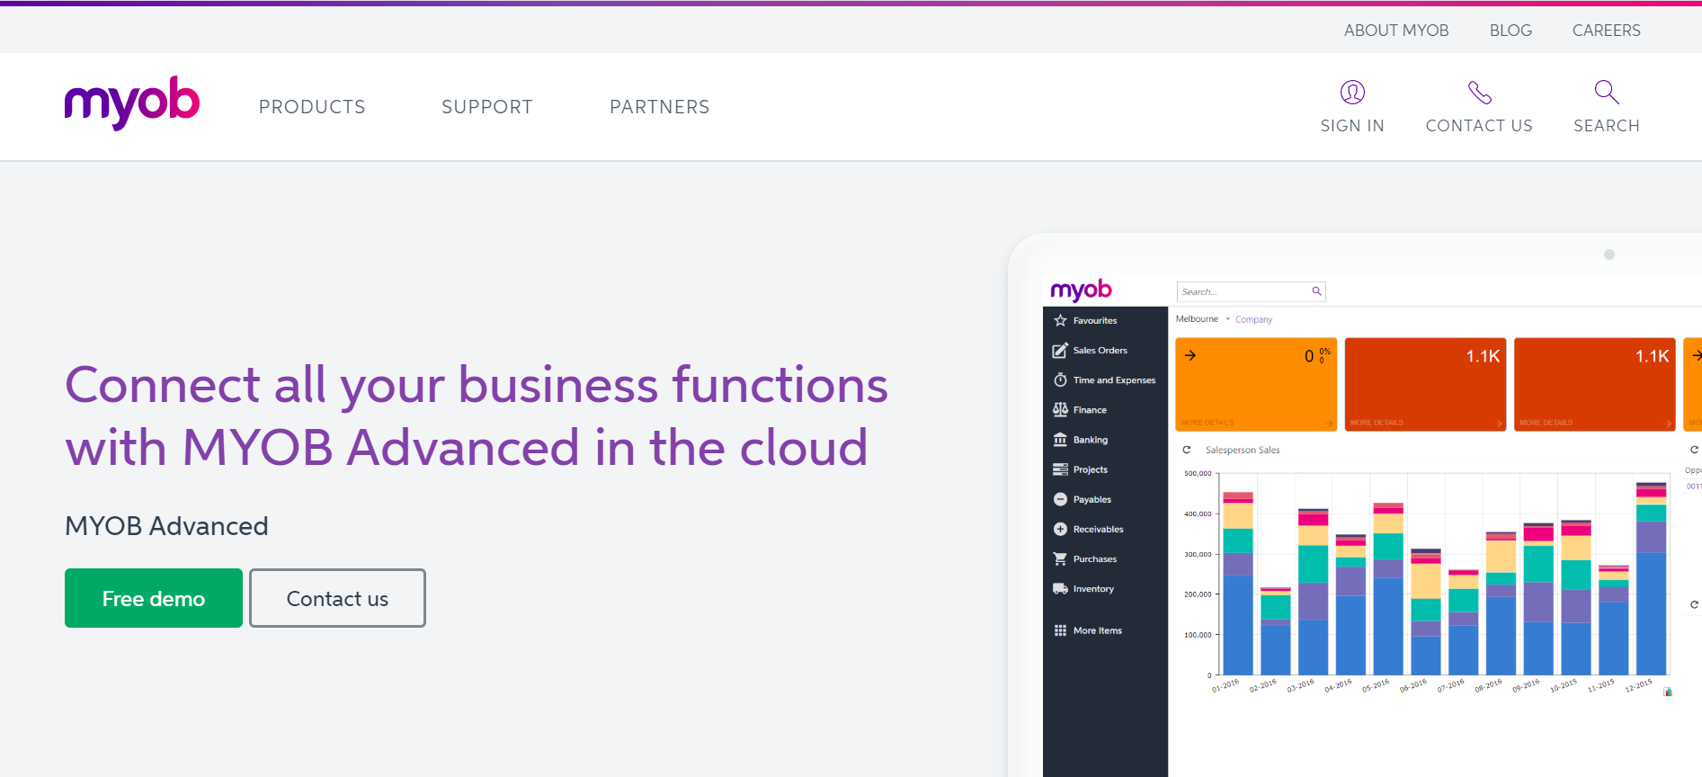Click the dashboard Search input field

[x=1252, y=291]
